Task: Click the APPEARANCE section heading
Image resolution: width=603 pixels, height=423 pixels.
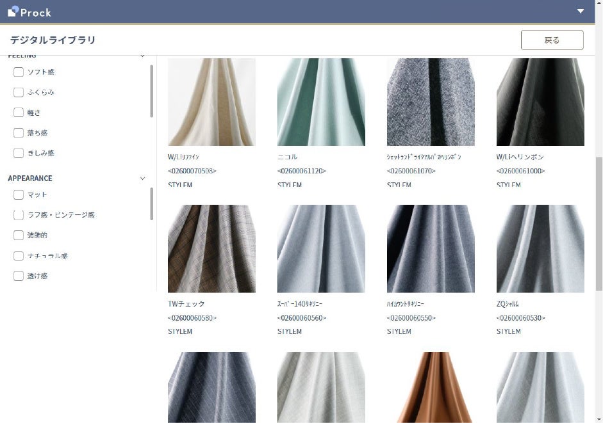Action: tap(30, 179)
